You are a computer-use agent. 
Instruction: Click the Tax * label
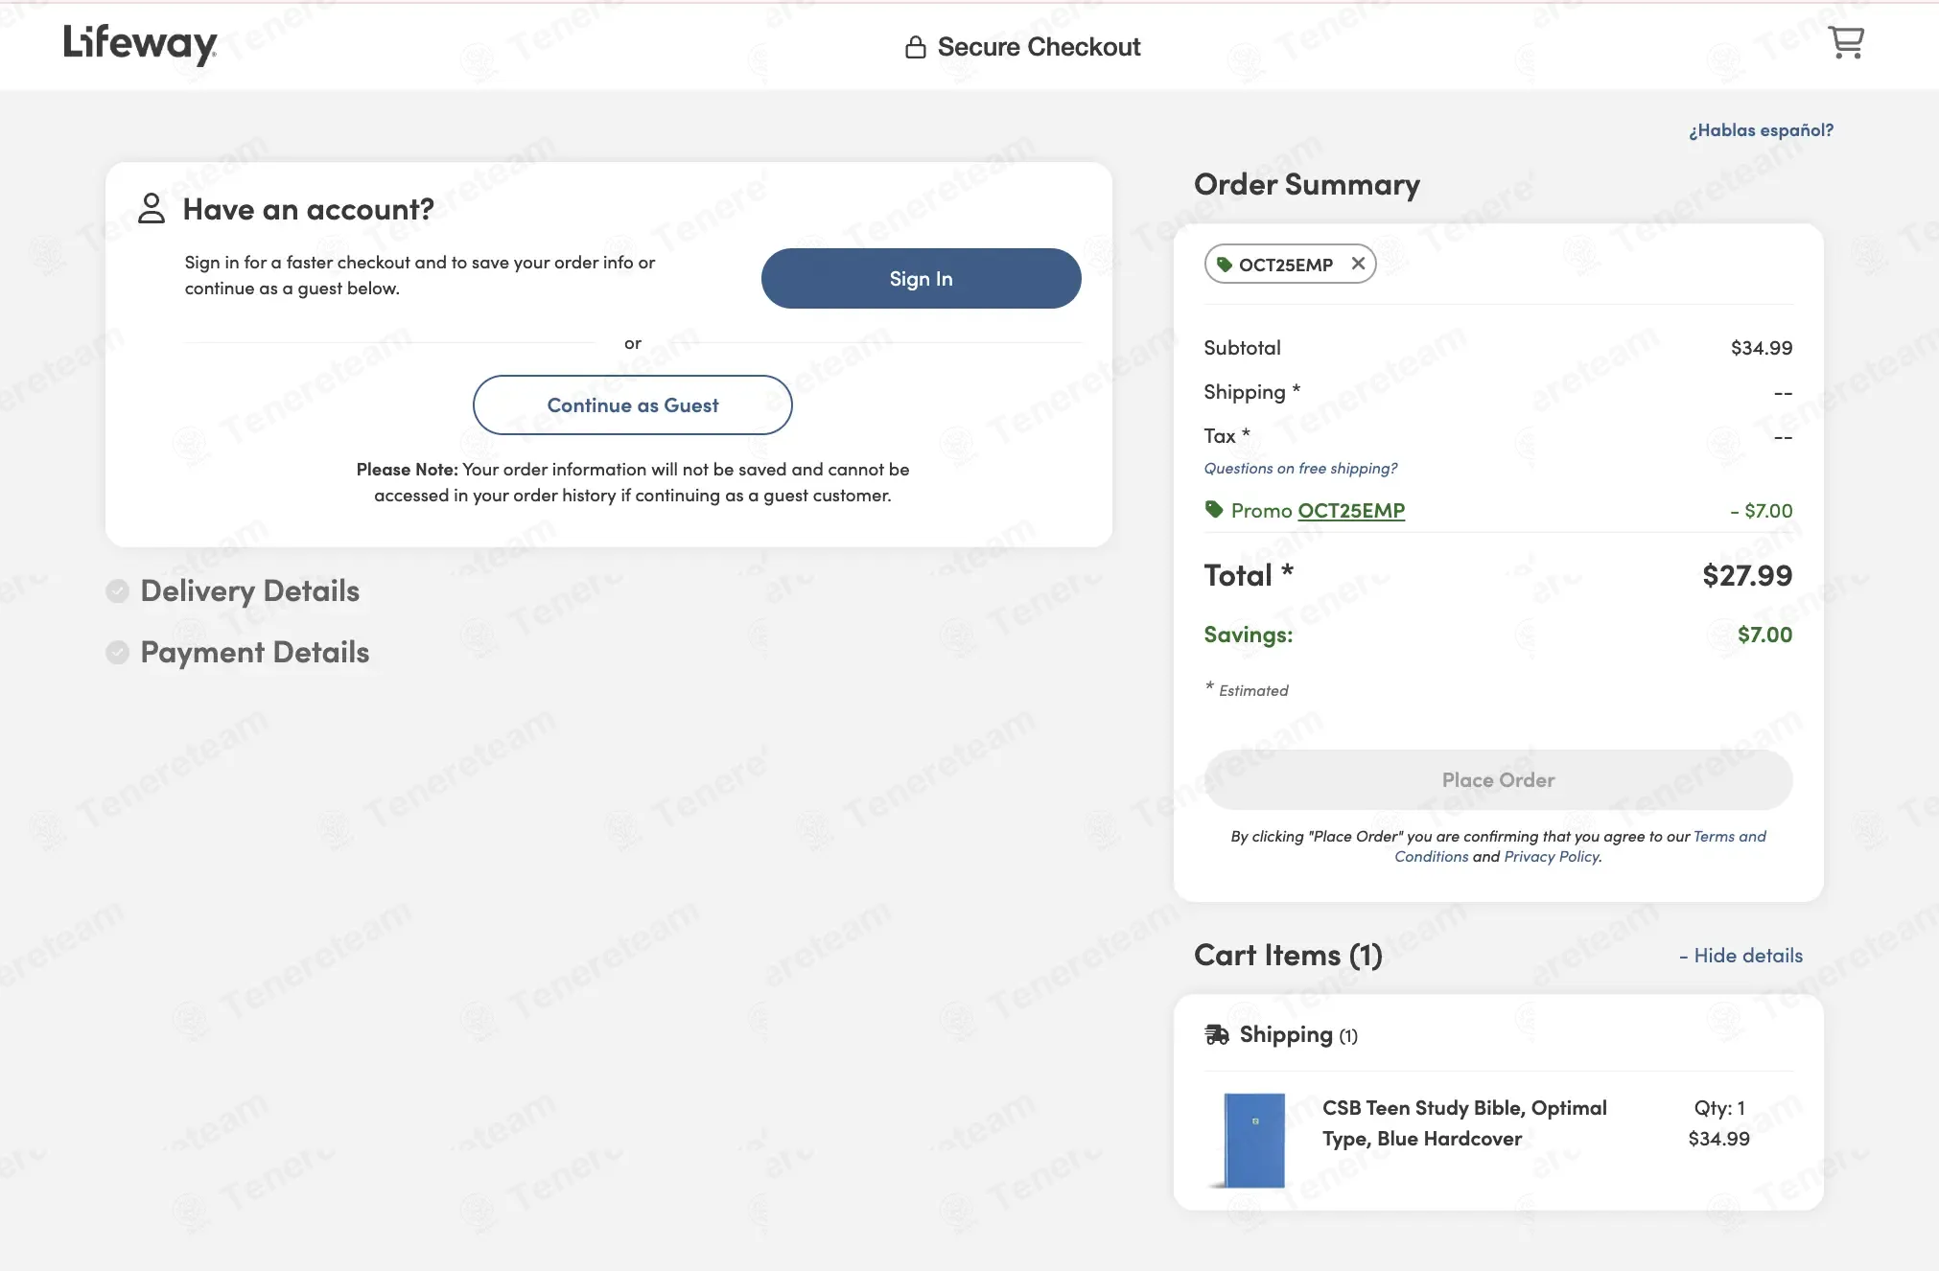1227,436
